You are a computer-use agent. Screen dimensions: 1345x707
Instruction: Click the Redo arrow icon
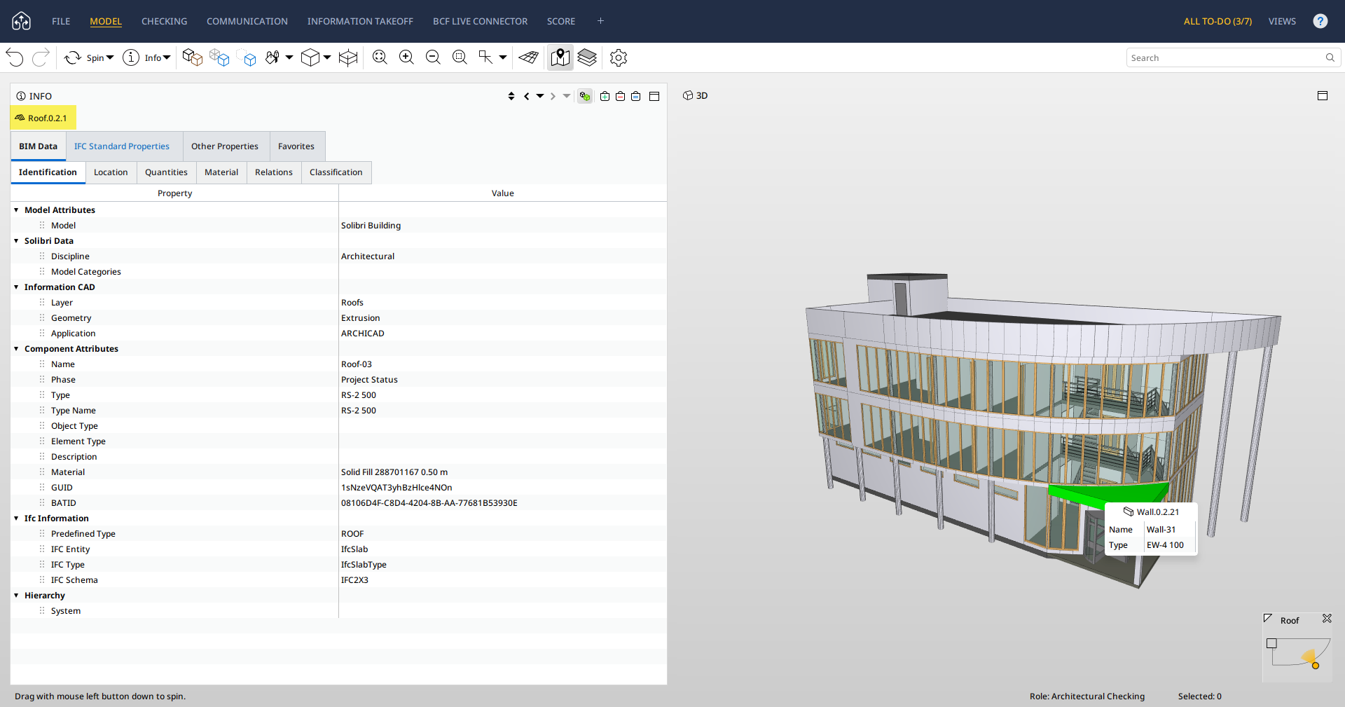41,57
